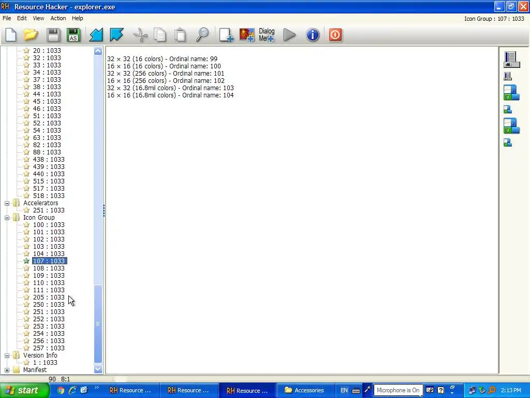Click the Paste clipboard icon
This screenshot has height=398, width=530.
180,35
